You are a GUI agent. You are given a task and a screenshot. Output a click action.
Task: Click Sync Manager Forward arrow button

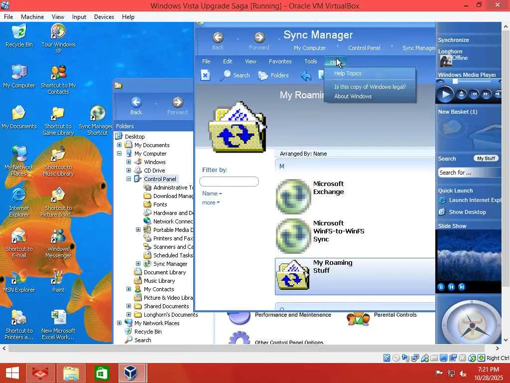click(x=259, y=41)
